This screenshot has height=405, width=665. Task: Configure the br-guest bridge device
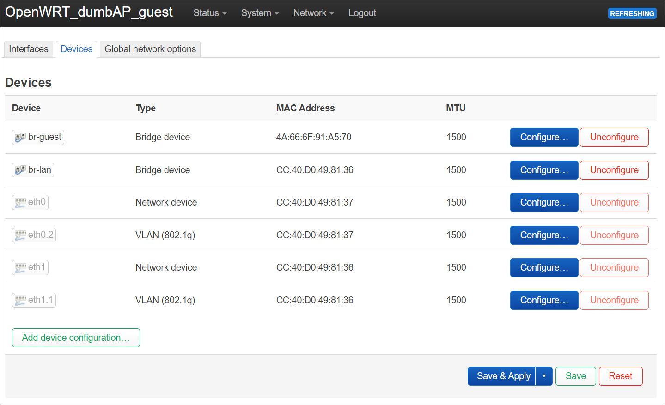[544, 137]
